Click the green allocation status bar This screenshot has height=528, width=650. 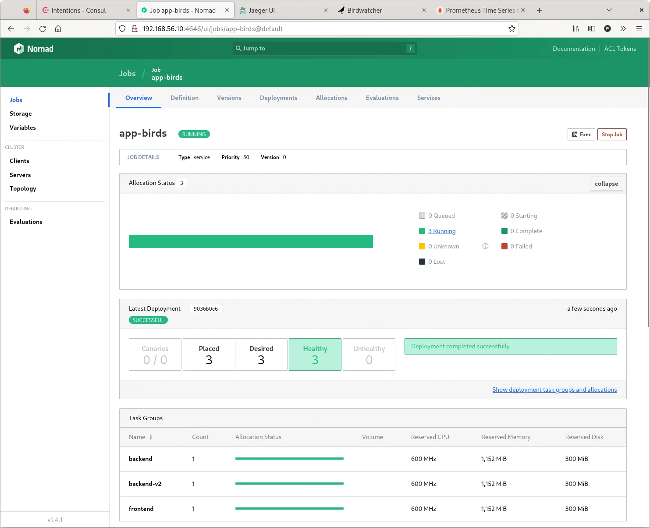tap(251, 241)
